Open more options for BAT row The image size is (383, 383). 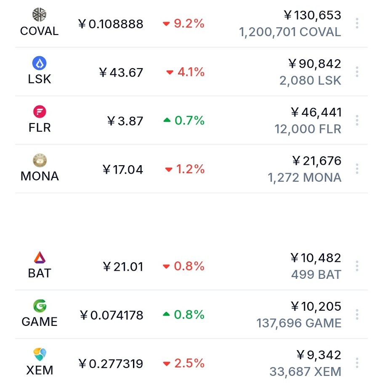point(357,266)
